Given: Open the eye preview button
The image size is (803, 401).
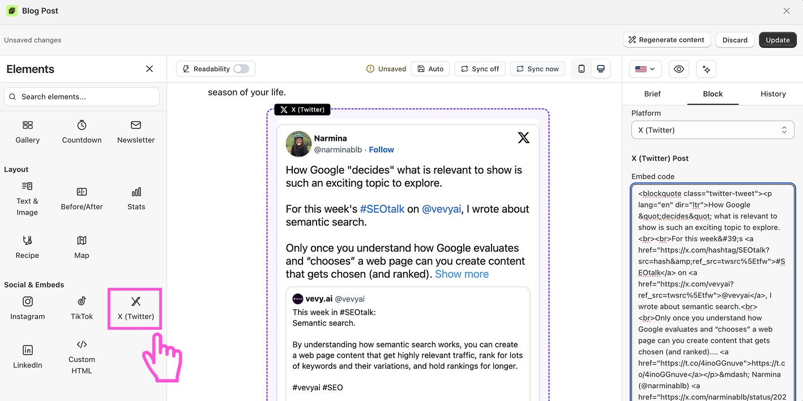Looking at the screenshot, I should point(679,69).
